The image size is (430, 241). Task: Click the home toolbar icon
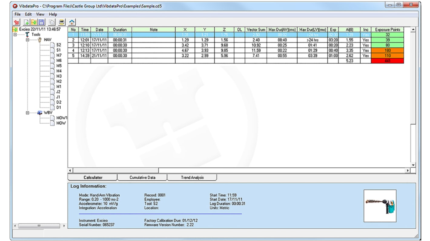tap(72, 22)
